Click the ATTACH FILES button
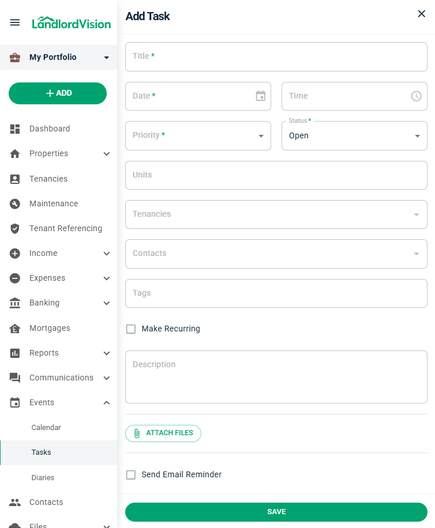The image size is (435, 528). click(x=163, y=433)
